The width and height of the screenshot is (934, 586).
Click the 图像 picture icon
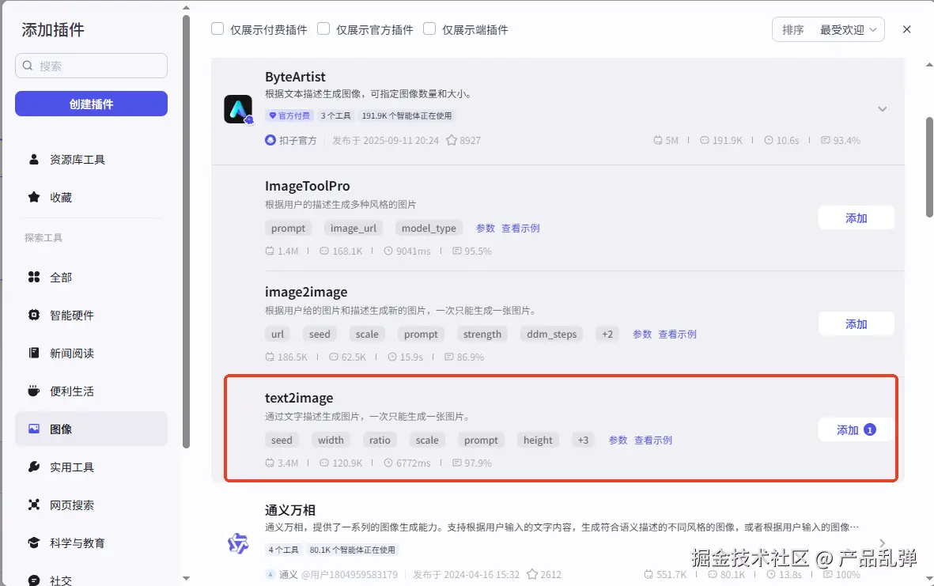tap(34, 429)
